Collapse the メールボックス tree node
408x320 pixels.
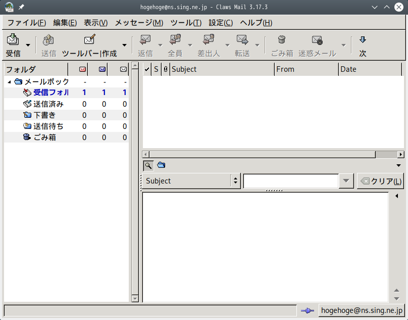click(x=9, y=82)
